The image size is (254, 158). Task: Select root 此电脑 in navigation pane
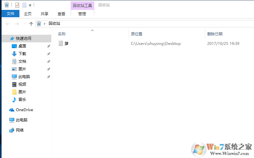(x=22, y=120)
